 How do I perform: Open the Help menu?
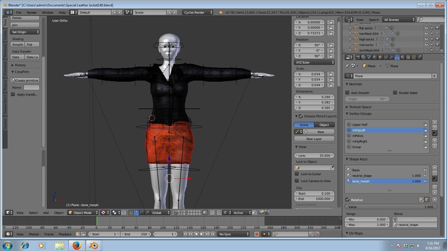pos(62,13)
